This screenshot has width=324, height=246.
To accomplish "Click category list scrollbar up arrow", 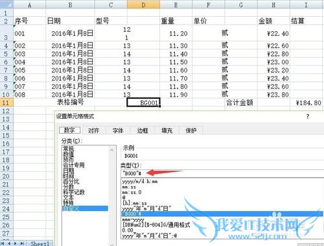I will click(112, 149).
